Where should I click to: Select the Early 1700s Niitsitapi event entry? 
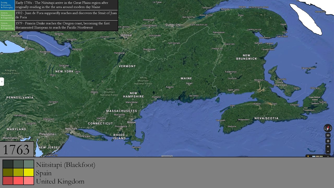(x=66, y=5)
